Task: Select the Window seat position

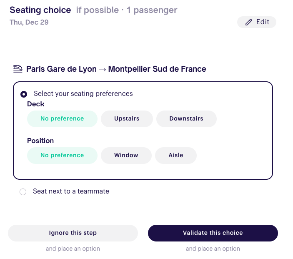Action: click(x=126, y=156)
